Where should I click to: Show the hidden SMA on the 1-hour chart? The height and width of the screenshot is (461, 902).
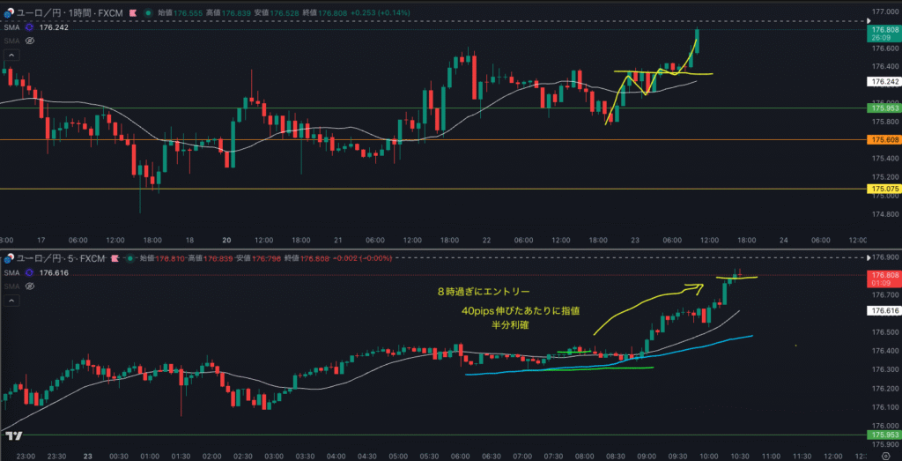(x=30, y=41)
